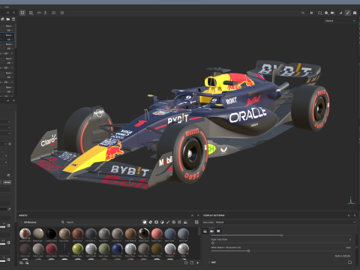Open the first dropdown in left properties panel

(5, 121)
